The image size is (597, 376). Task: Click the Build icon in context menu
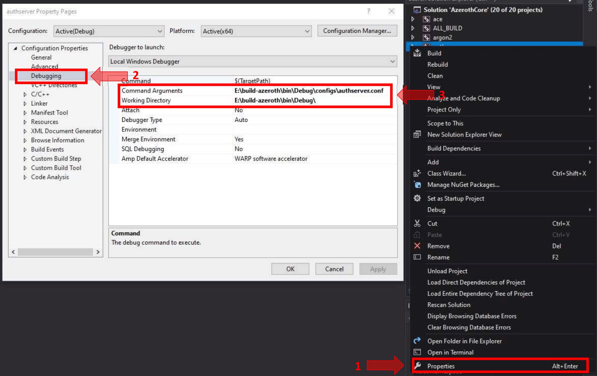coord(417,53)
